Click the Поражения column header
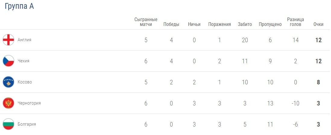The height and width of the screenshot is (135, 331). point(219,24)
